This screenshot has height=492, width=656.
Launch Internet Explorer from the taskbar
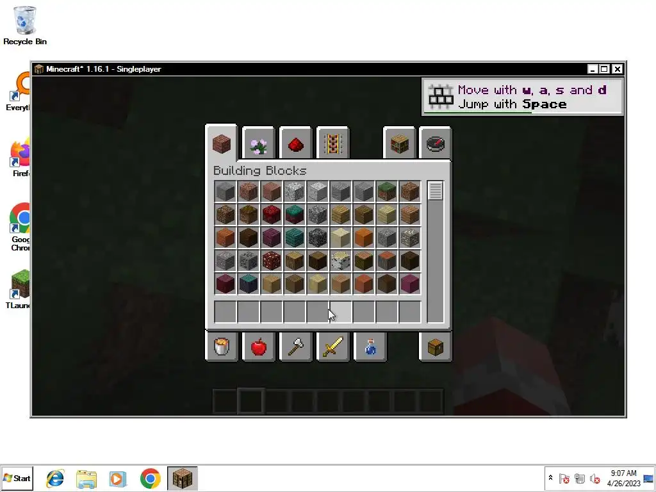tap(55, 479)
